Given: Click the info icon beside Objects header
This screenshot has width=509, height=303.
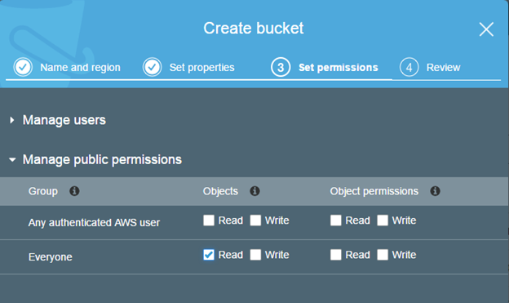Looking at the screenshot, I should (x=254, y=191).
